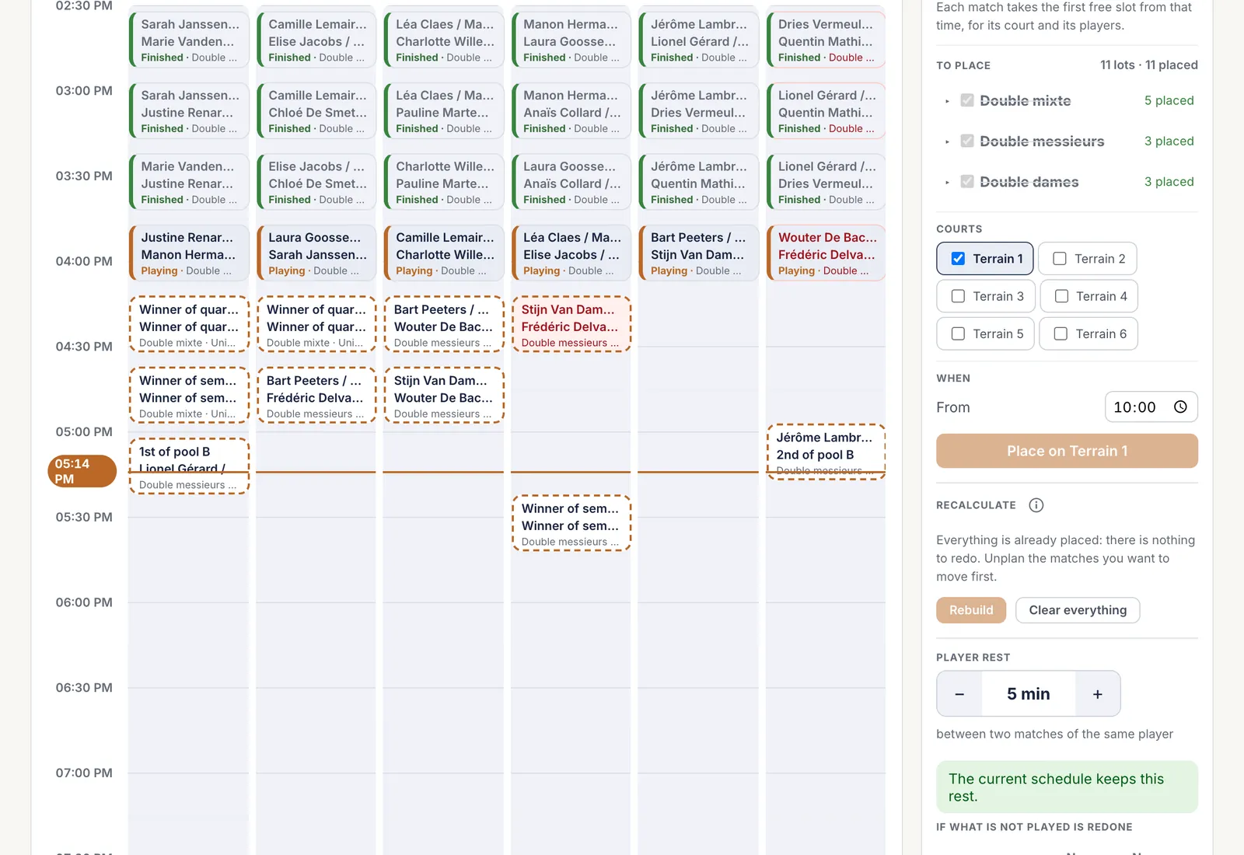This screenshot has height=855, width=1244.
Task: Expand the Double dames lot group
Action: [x=947, y=182]
